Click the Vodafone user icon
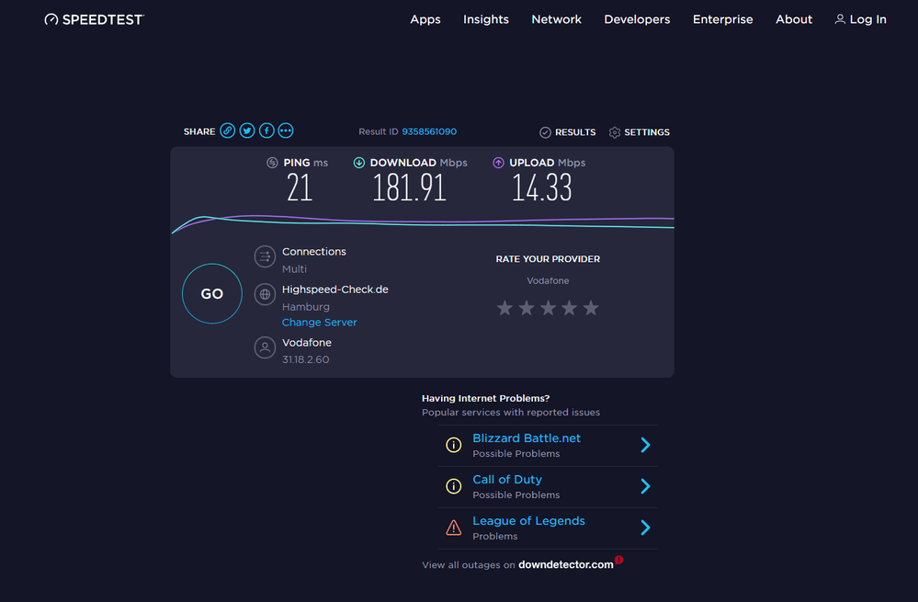The image size is (918, 602). point(265,347)
